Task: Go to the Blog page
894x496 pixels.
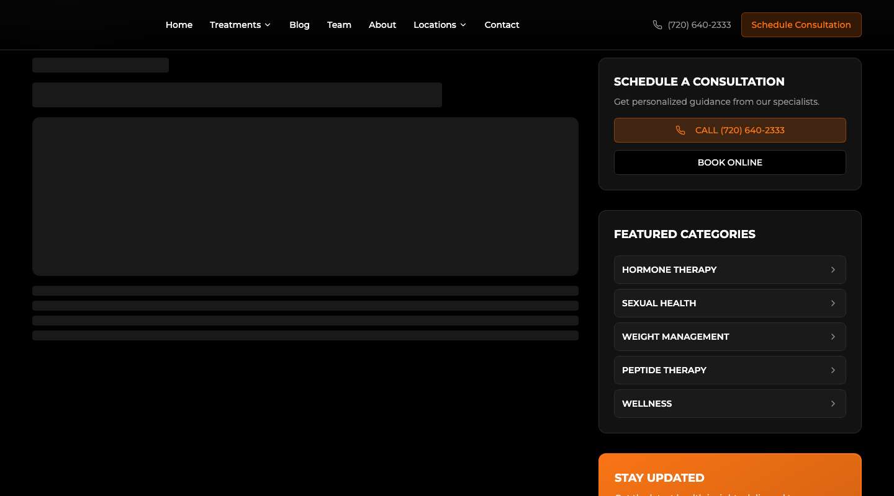Action: (299, 25)
